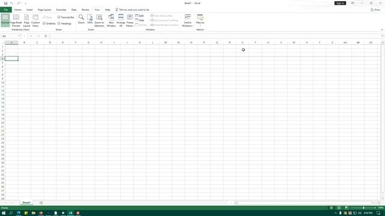This screenshot has height=216, width=385.
Task: Switch to the Insert tab
Action: pos(29,10)
